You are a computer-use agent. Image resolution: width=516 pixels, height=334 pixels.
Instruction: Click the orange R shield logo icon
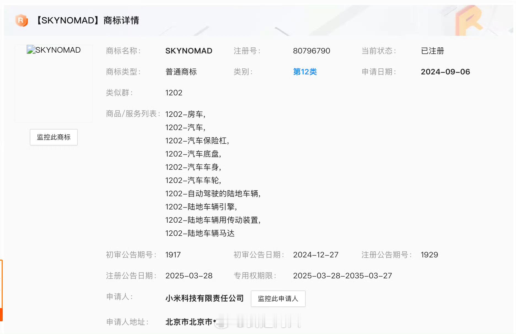(x=22, y=20)
